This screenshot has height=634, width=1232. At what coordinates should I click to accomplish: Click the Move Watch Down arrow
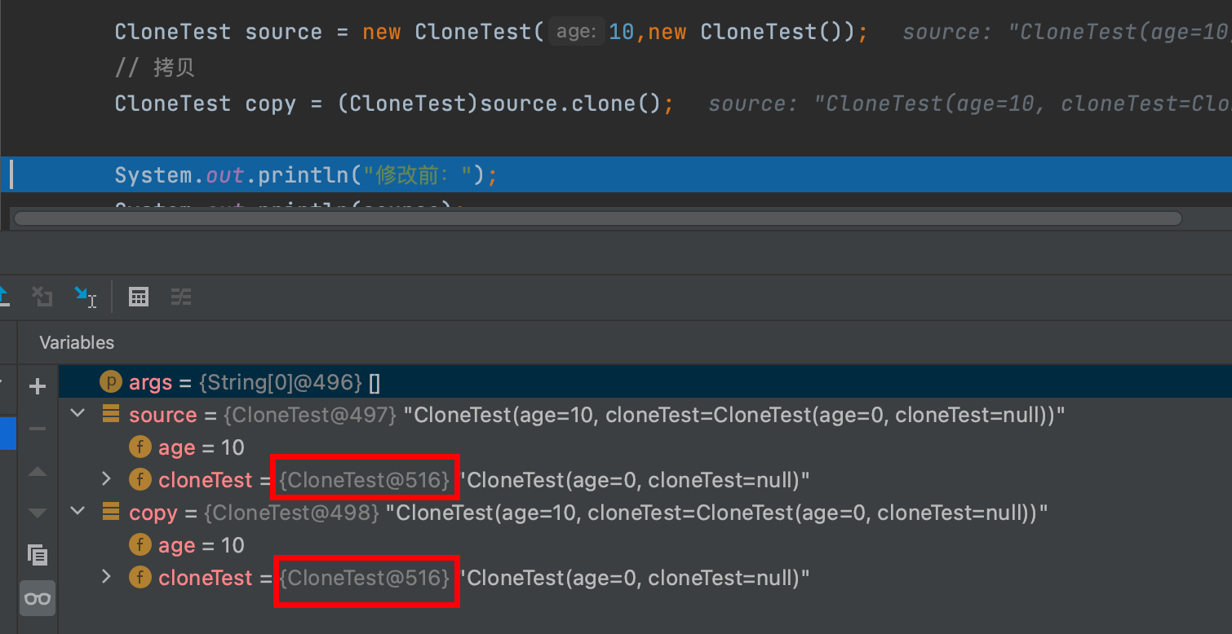[38, 513]
